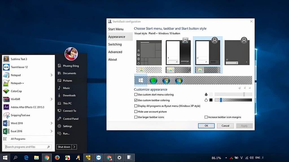Choose the green clover start orb
The height and width of the screenshot is (162, 289).
point(153,80)
